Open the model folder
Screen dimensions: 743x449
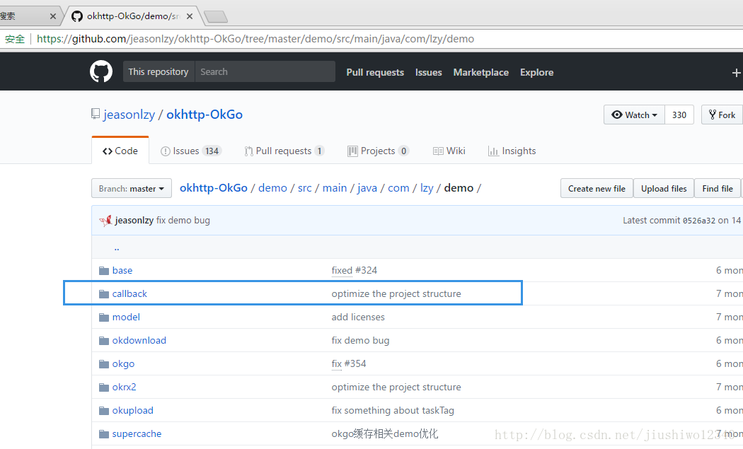click(126, 317)
